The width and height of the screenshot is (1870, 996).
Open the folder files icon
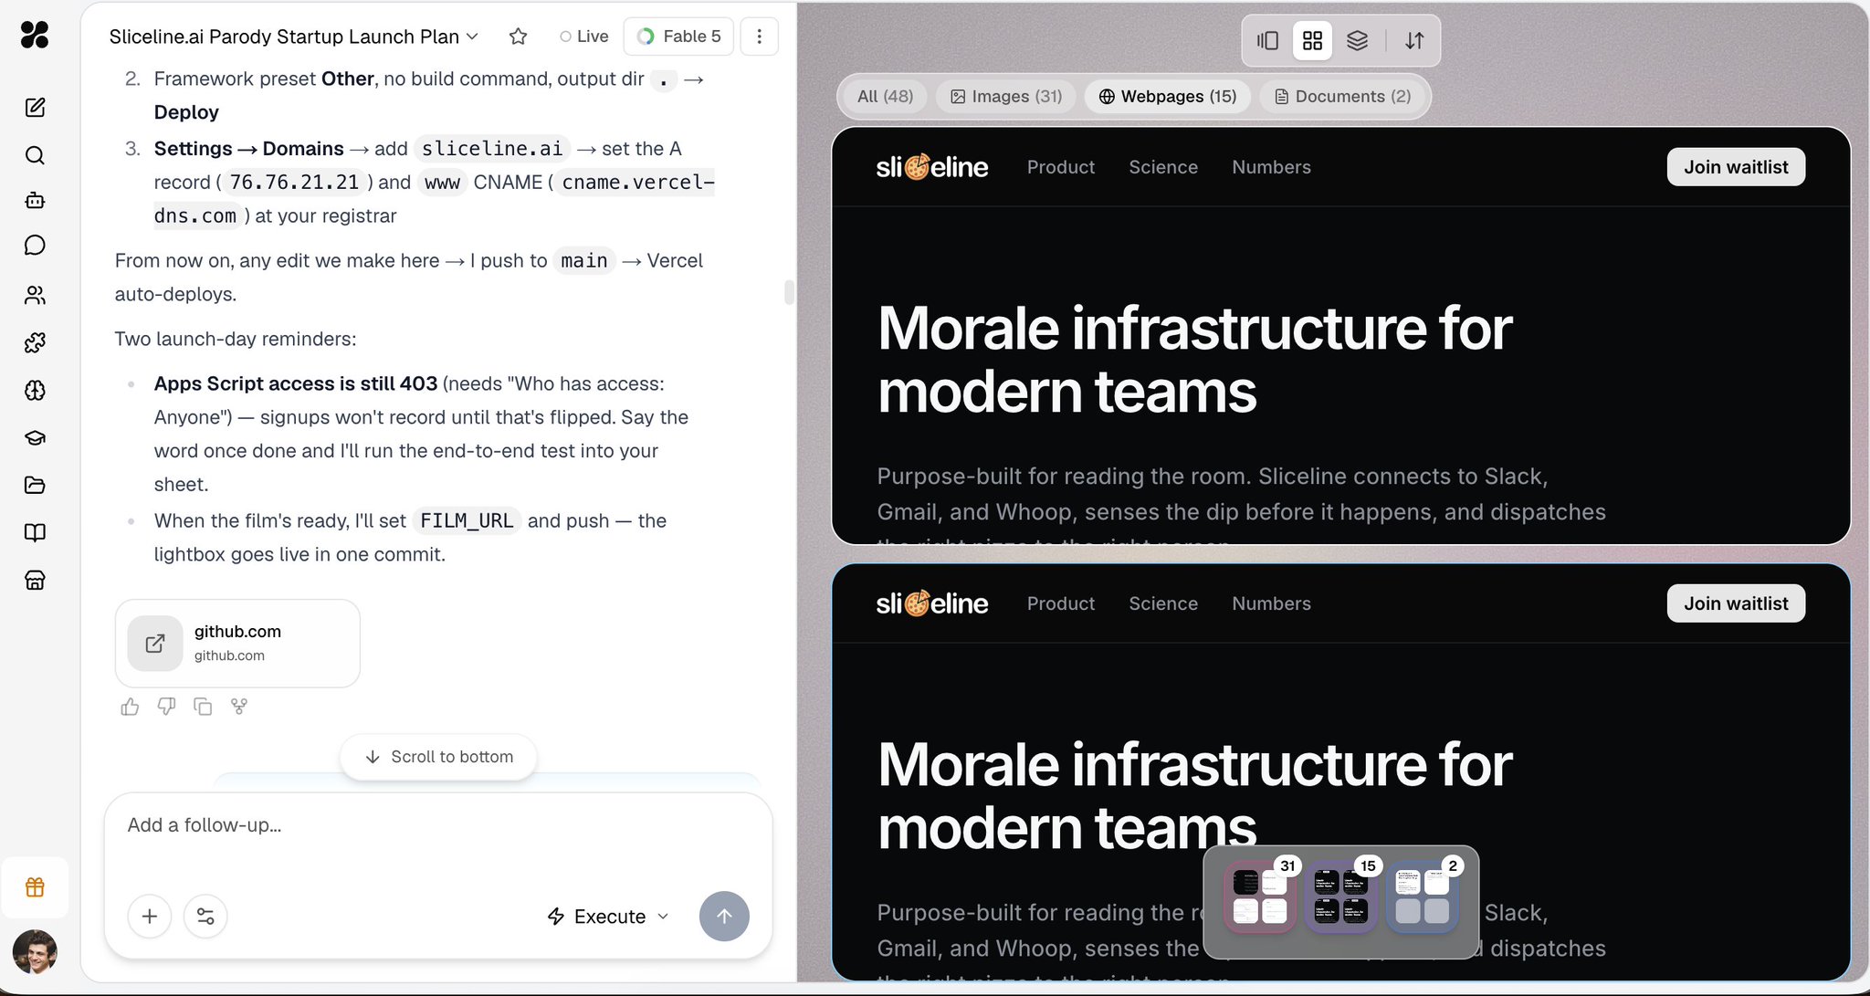(35, 485)
